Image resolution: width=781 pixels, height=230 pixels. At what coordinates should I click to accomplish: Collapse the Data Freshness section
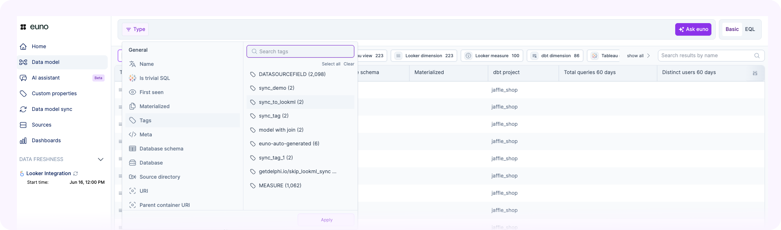pos(101,159)
